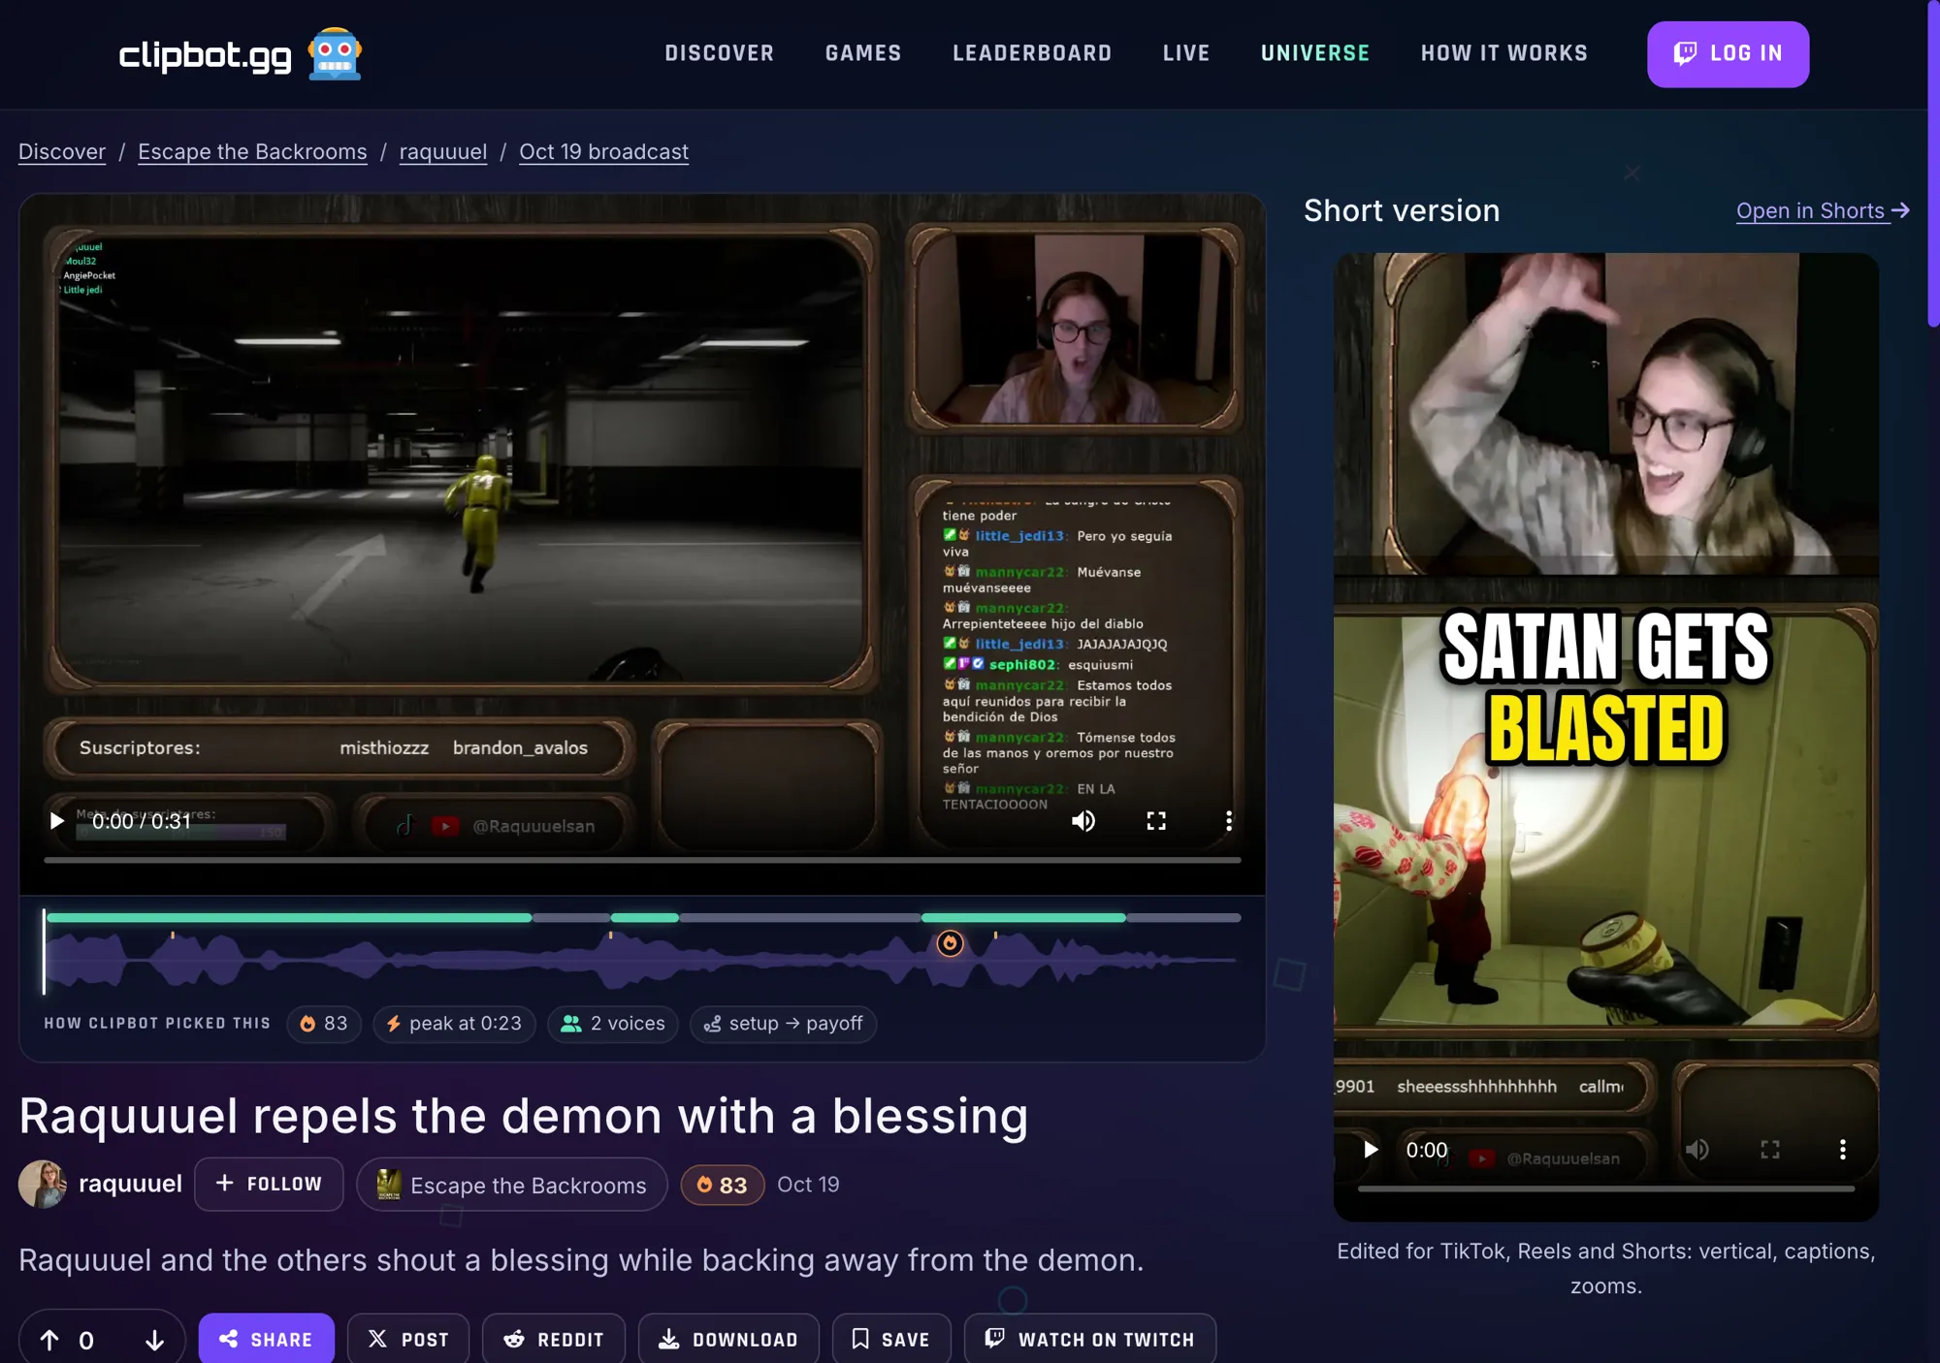Open How It Works page
Screen dimensions: 1940x1363
pyautogui.click(x=1504, y=53)
